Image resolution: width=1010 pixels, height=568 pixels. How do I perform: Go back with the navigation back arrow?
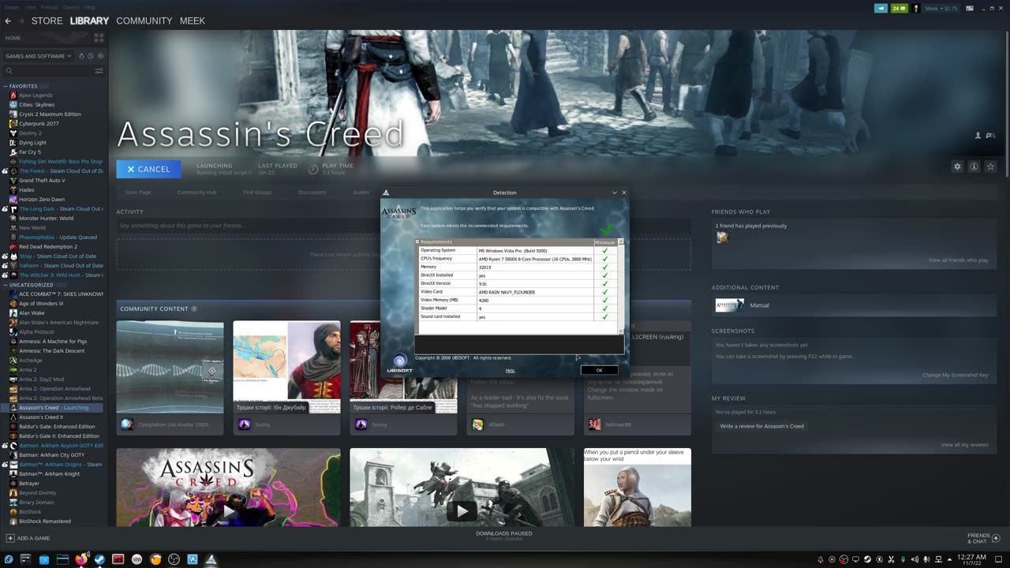pyautogui.click(x=8, y=21)
